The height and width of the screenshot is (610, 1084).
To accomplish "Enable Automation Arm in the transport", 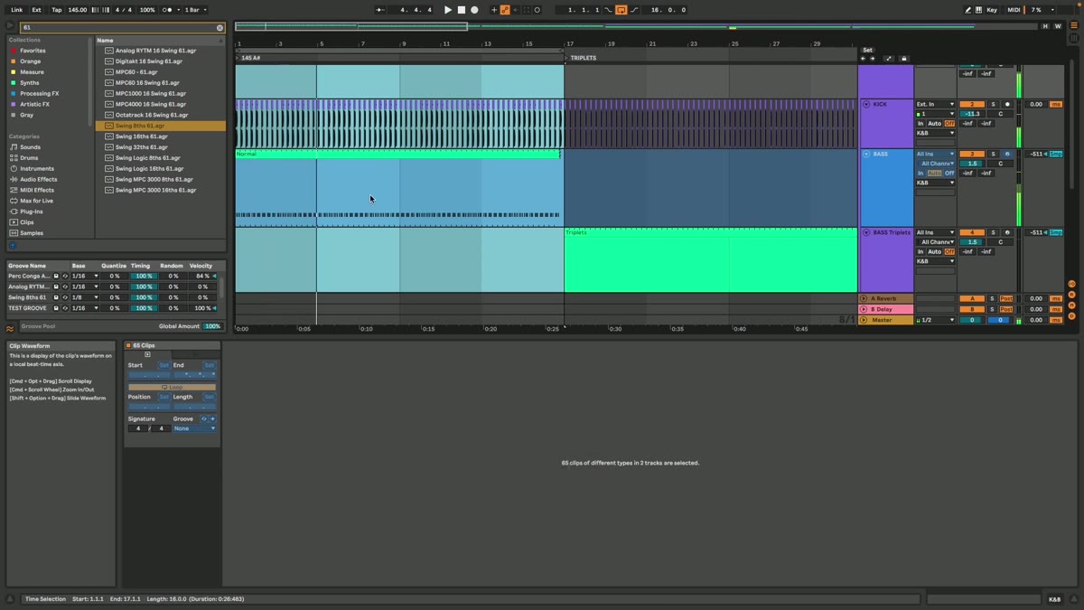I will click(505, 10).
